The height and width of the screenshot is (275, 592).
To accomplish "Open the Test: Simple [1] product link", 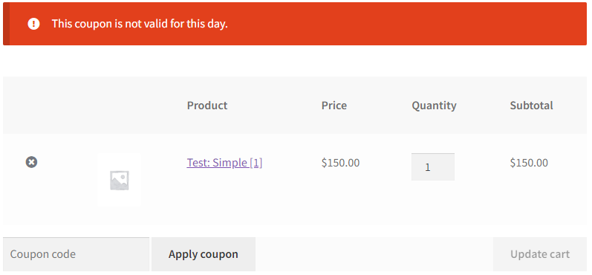I will click(x=224, y=163).
